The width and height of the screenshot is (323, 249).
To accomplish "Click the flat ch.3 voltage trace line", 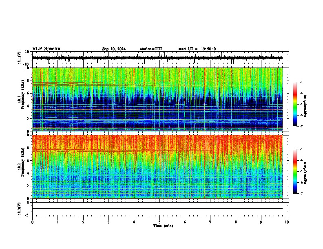I will pos(157,209).
